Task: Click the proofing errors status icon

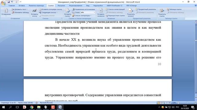Action: [37, 103]
